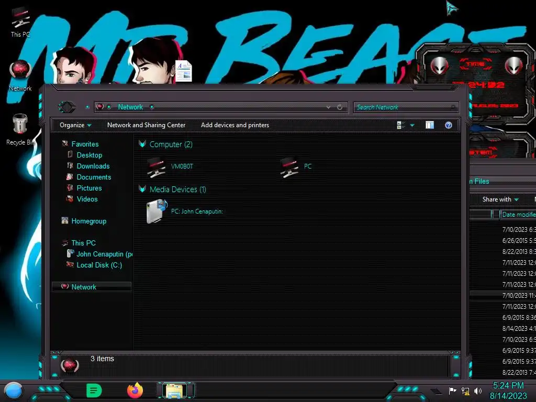
Task: Open Action Center flag in tray
Action: click(452, 390)
